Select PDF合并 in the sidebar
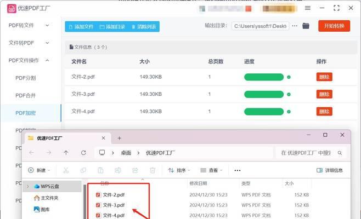The height and width of the screenshot is (219, 361). pos(26,96)
